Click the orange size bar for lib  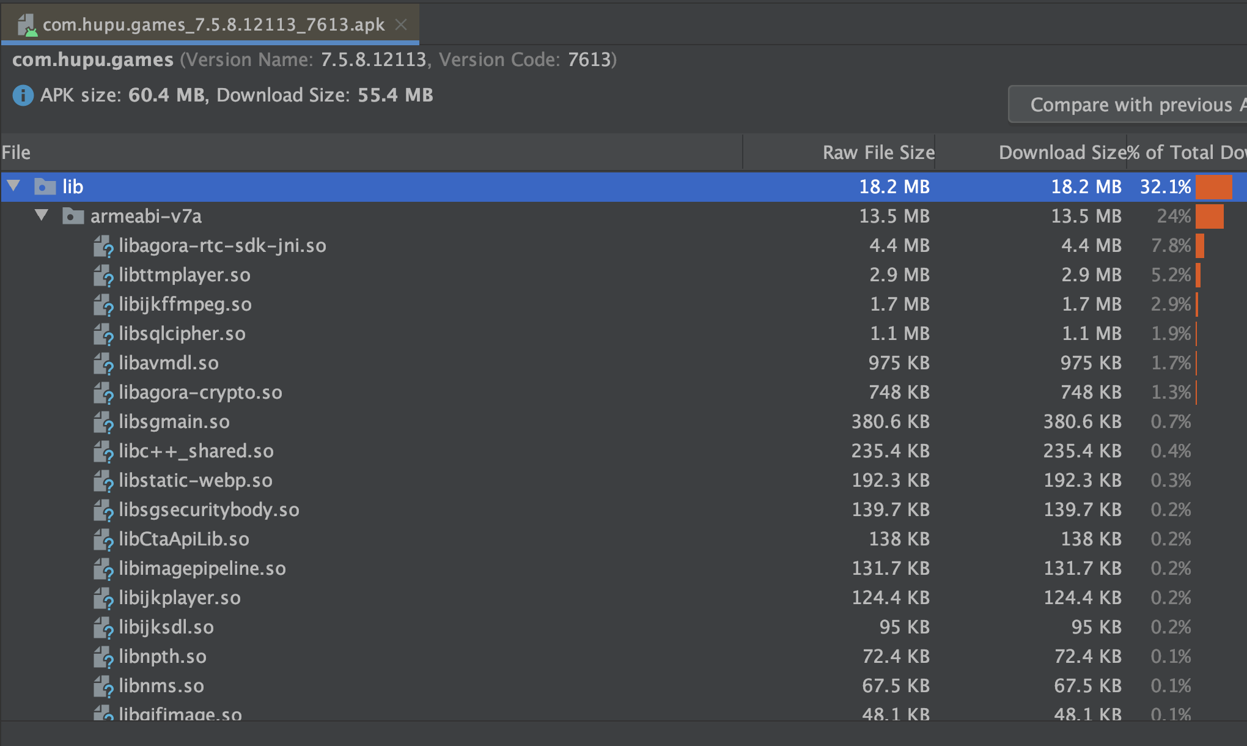click(1213, 187)
